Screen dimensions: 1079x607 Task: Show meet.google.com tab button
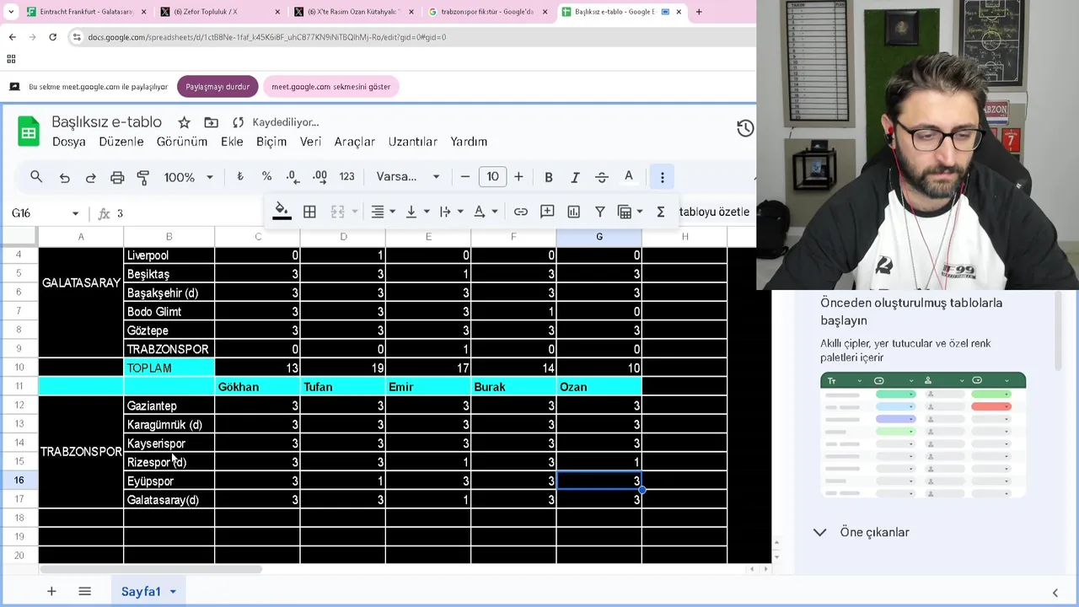tap(330, 87)
